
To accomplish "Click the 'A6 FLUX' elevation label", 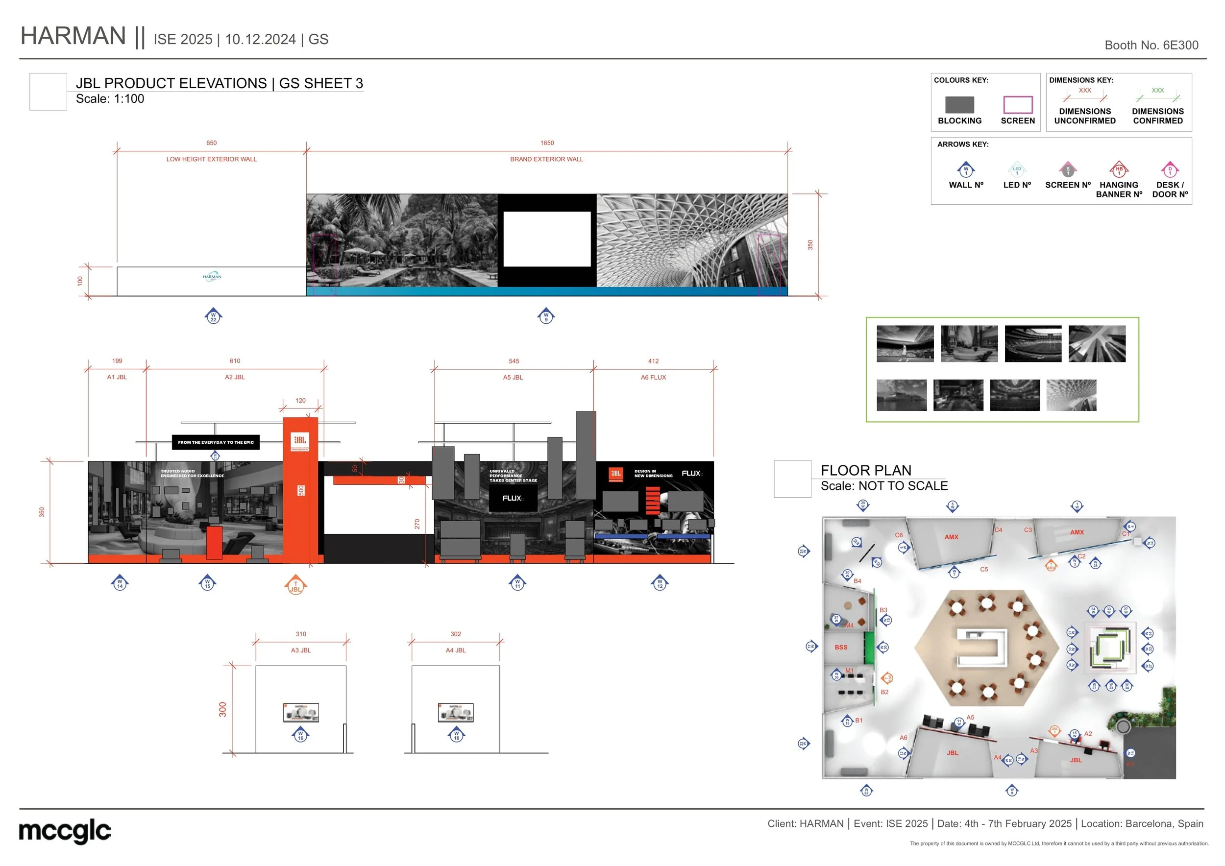I will pyautogui.click(x=653, y=377).
